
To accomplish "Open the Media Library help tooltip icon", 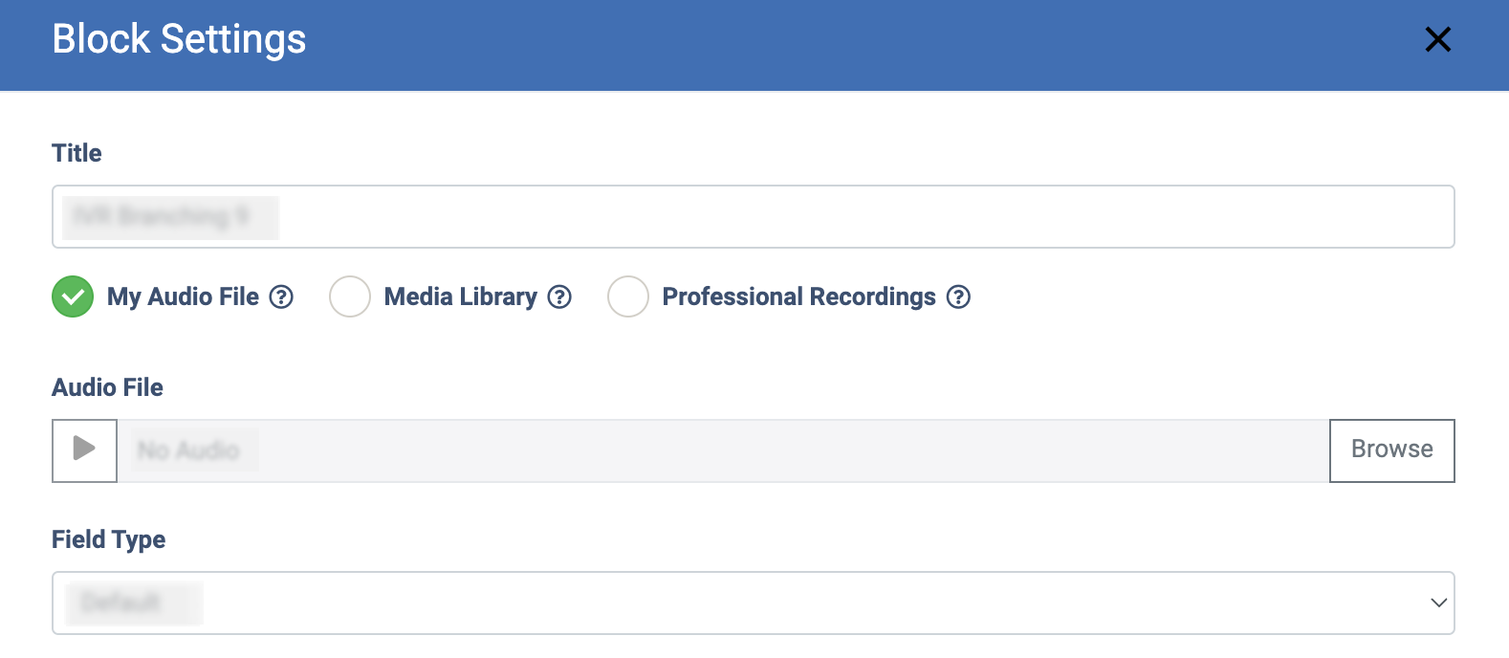I will [559, 297].
